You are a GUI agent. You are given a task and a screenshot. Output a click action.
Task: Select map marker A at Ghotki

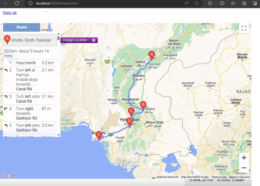click(x=151, y=55)
